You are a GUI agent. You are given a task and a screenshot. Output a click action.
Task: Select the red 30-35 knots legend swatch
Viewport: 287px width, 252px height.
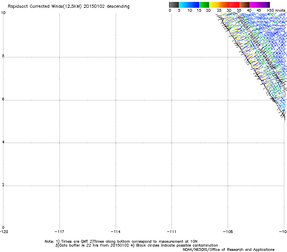[x=234, y=5]
